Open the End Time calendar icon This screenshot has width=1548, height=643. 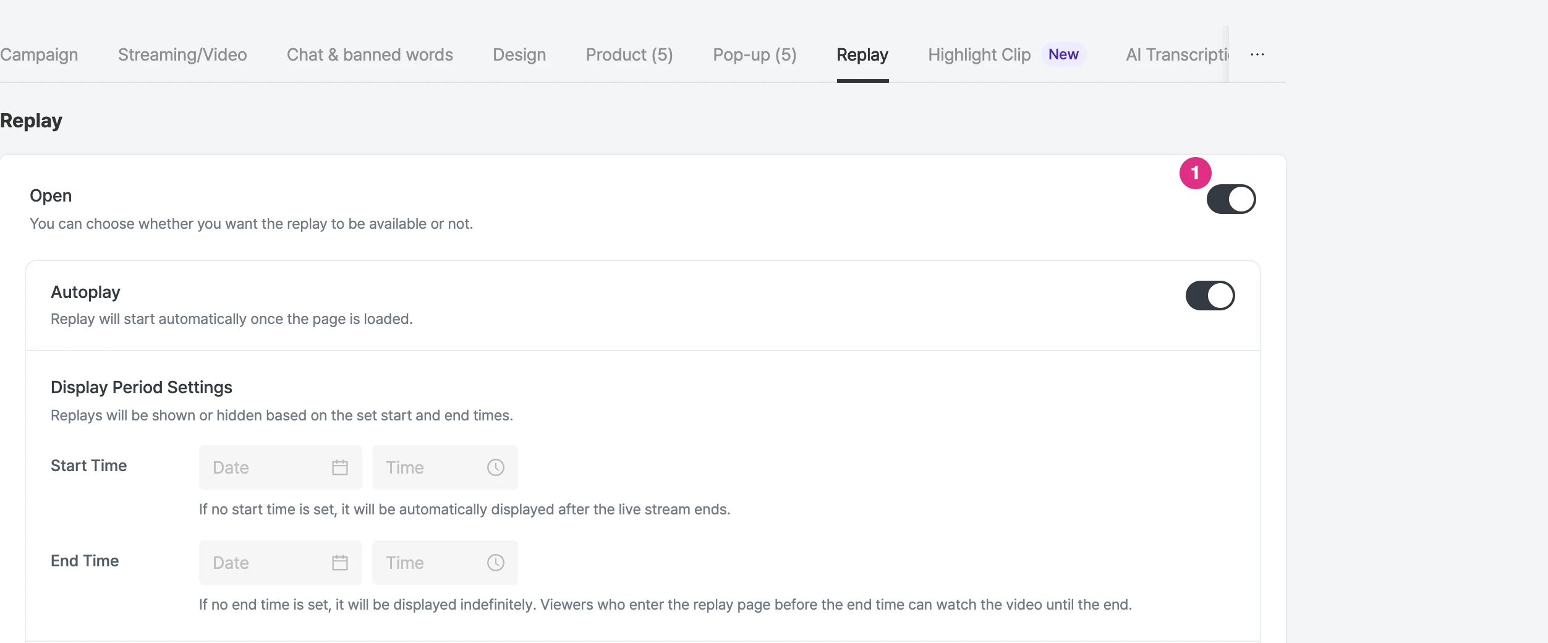(340, 563)
